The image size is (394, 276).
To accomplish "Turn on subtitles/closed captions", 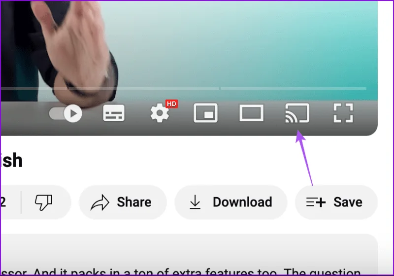I will [114, 113].
